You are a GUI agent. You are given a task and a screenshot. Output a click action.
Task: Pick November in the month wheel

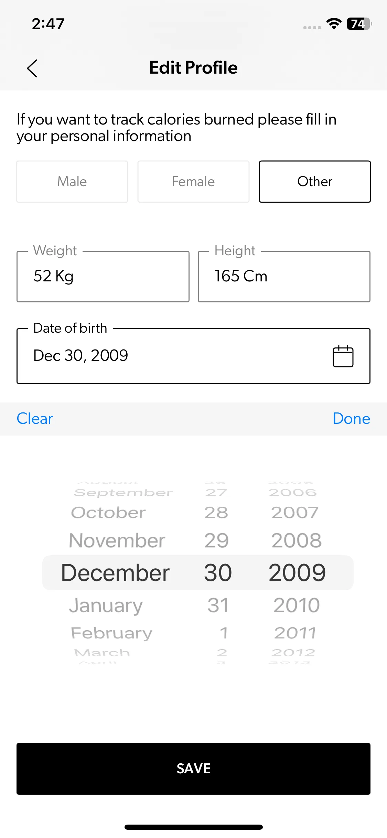pos(117,540)
